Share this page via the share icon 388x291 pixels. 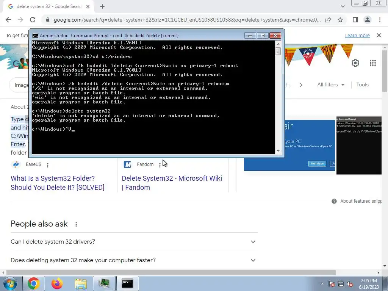coord(328,20)
